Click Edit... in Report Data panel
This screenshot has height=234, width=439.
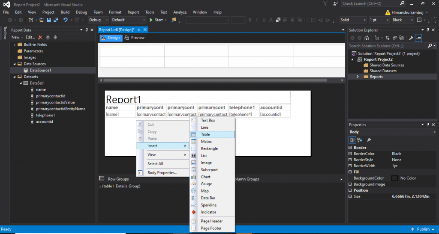[x=30, y=37]
